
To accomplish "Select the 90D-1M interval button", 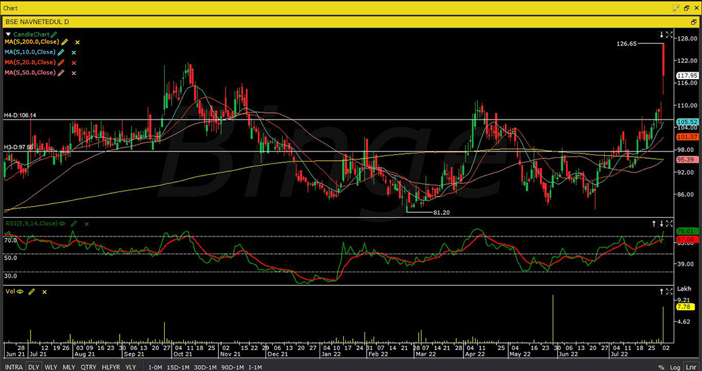I will [x=232, y=366].
